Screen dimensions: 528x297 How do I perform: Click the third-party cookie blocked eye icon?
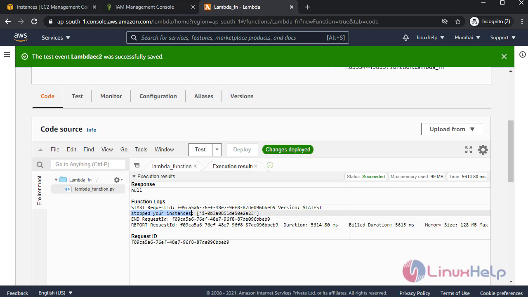[445, 21]
